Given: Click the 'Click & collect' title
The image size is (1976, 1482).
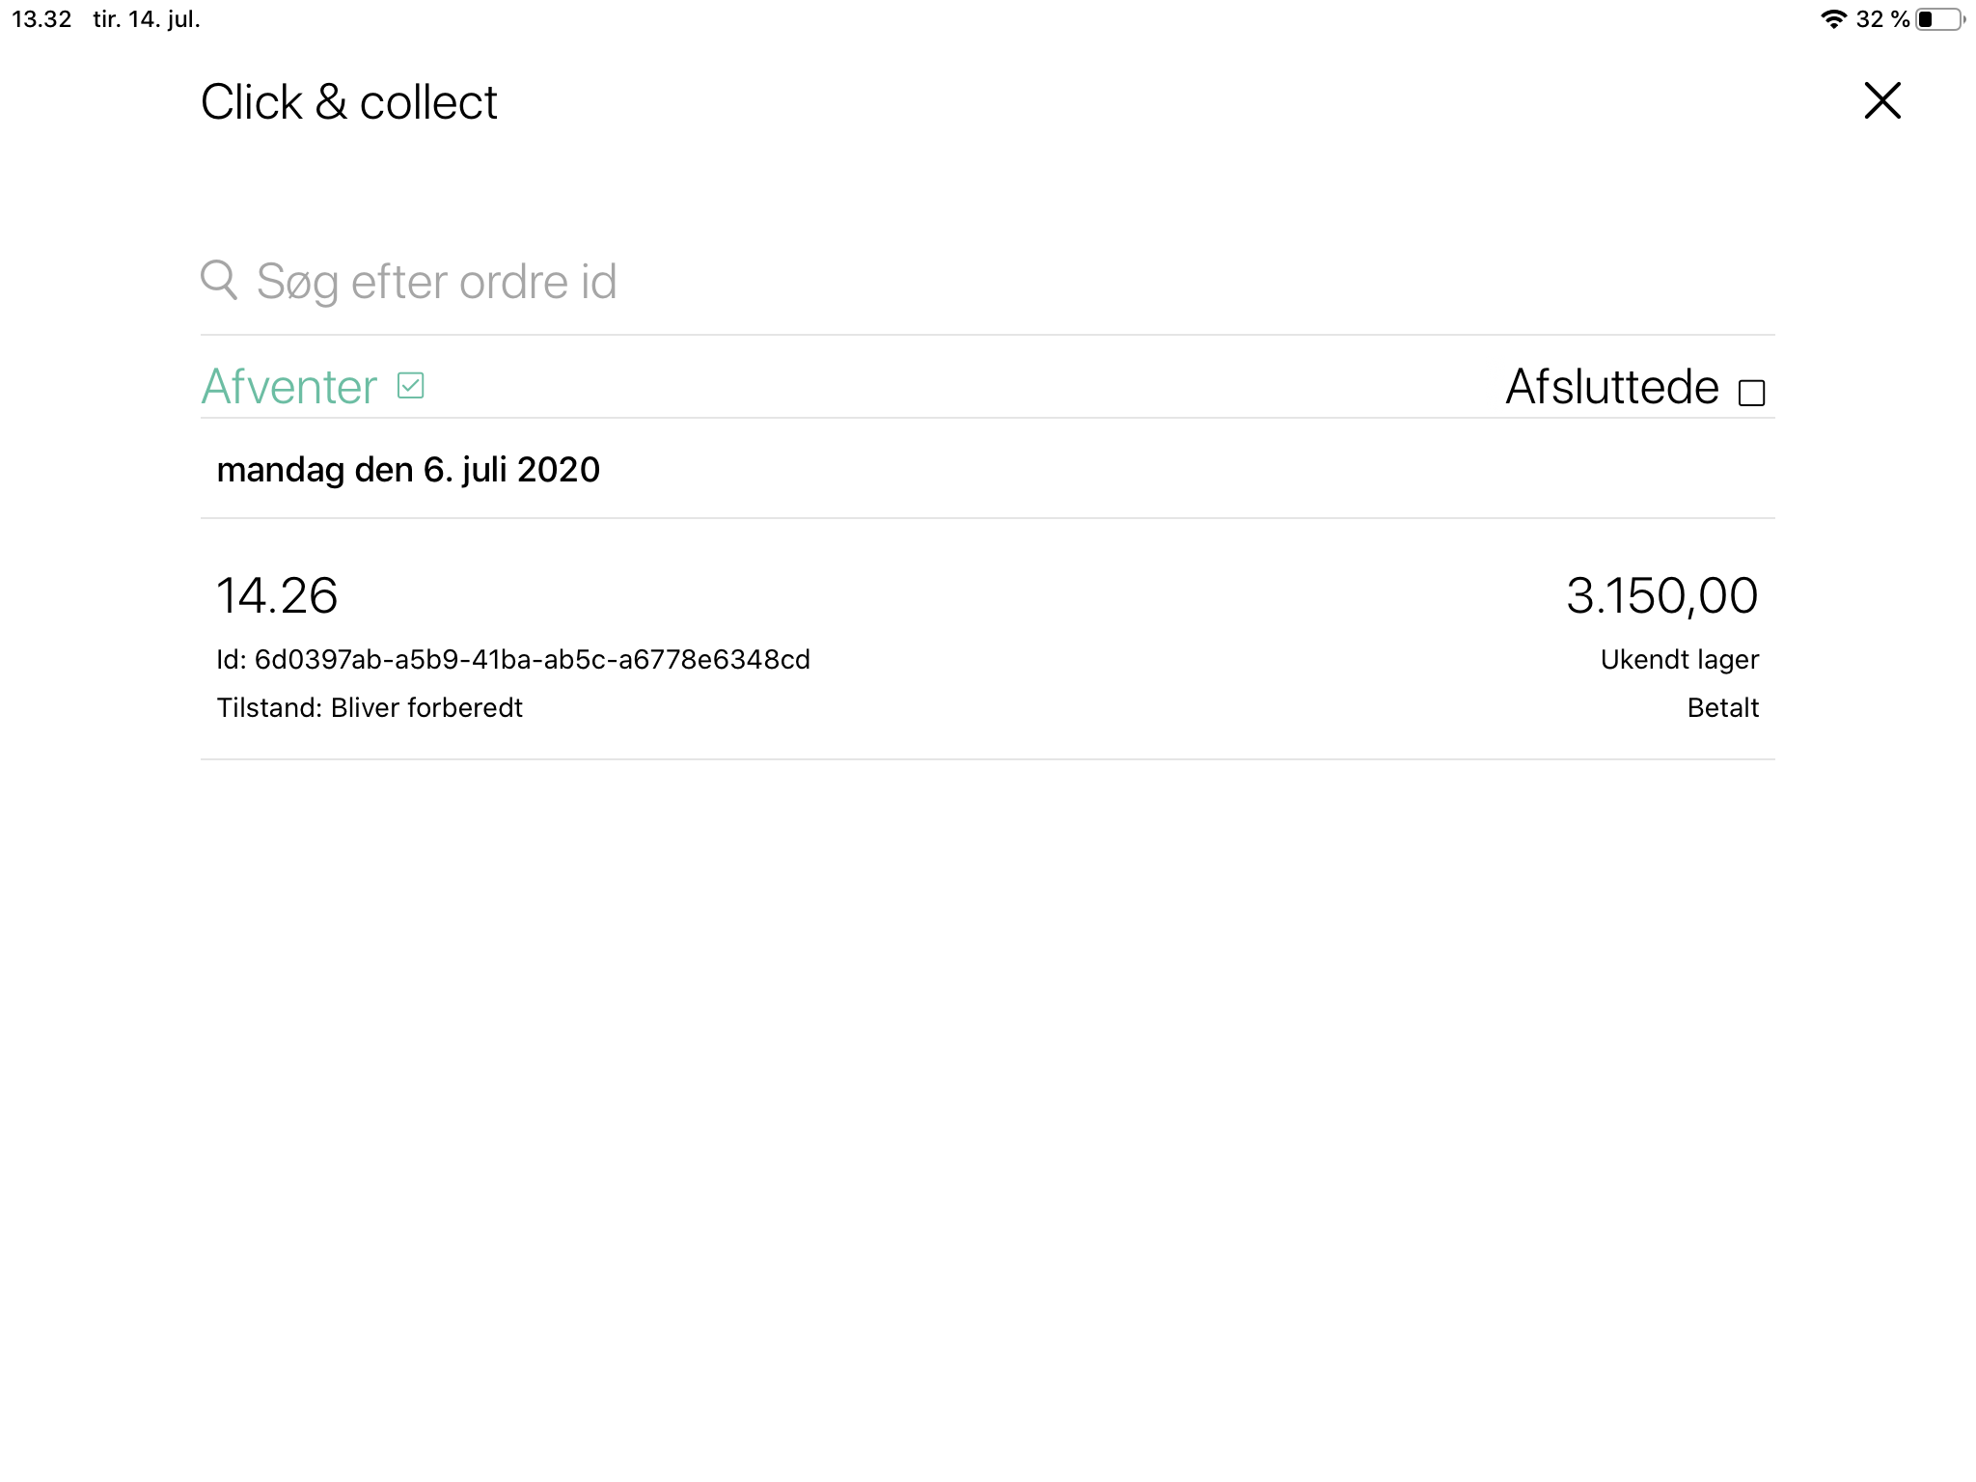Looking at the screenshot, I should tap(349, 102).
